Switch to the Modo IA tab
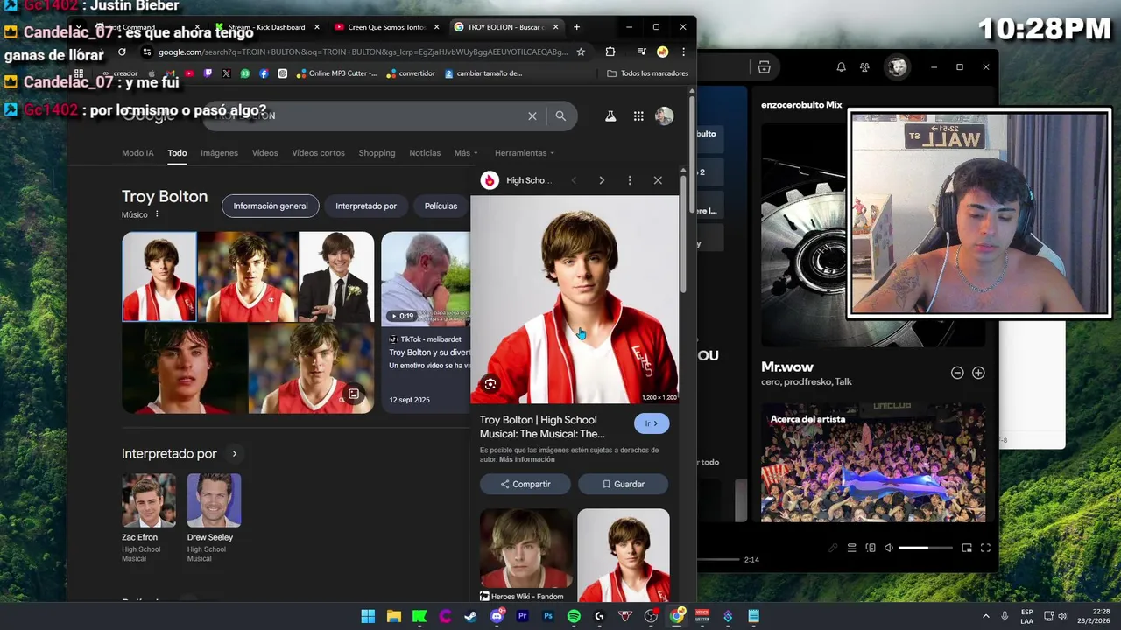Viewport: 1121px width, 630px height. click(x=137, y=153)
